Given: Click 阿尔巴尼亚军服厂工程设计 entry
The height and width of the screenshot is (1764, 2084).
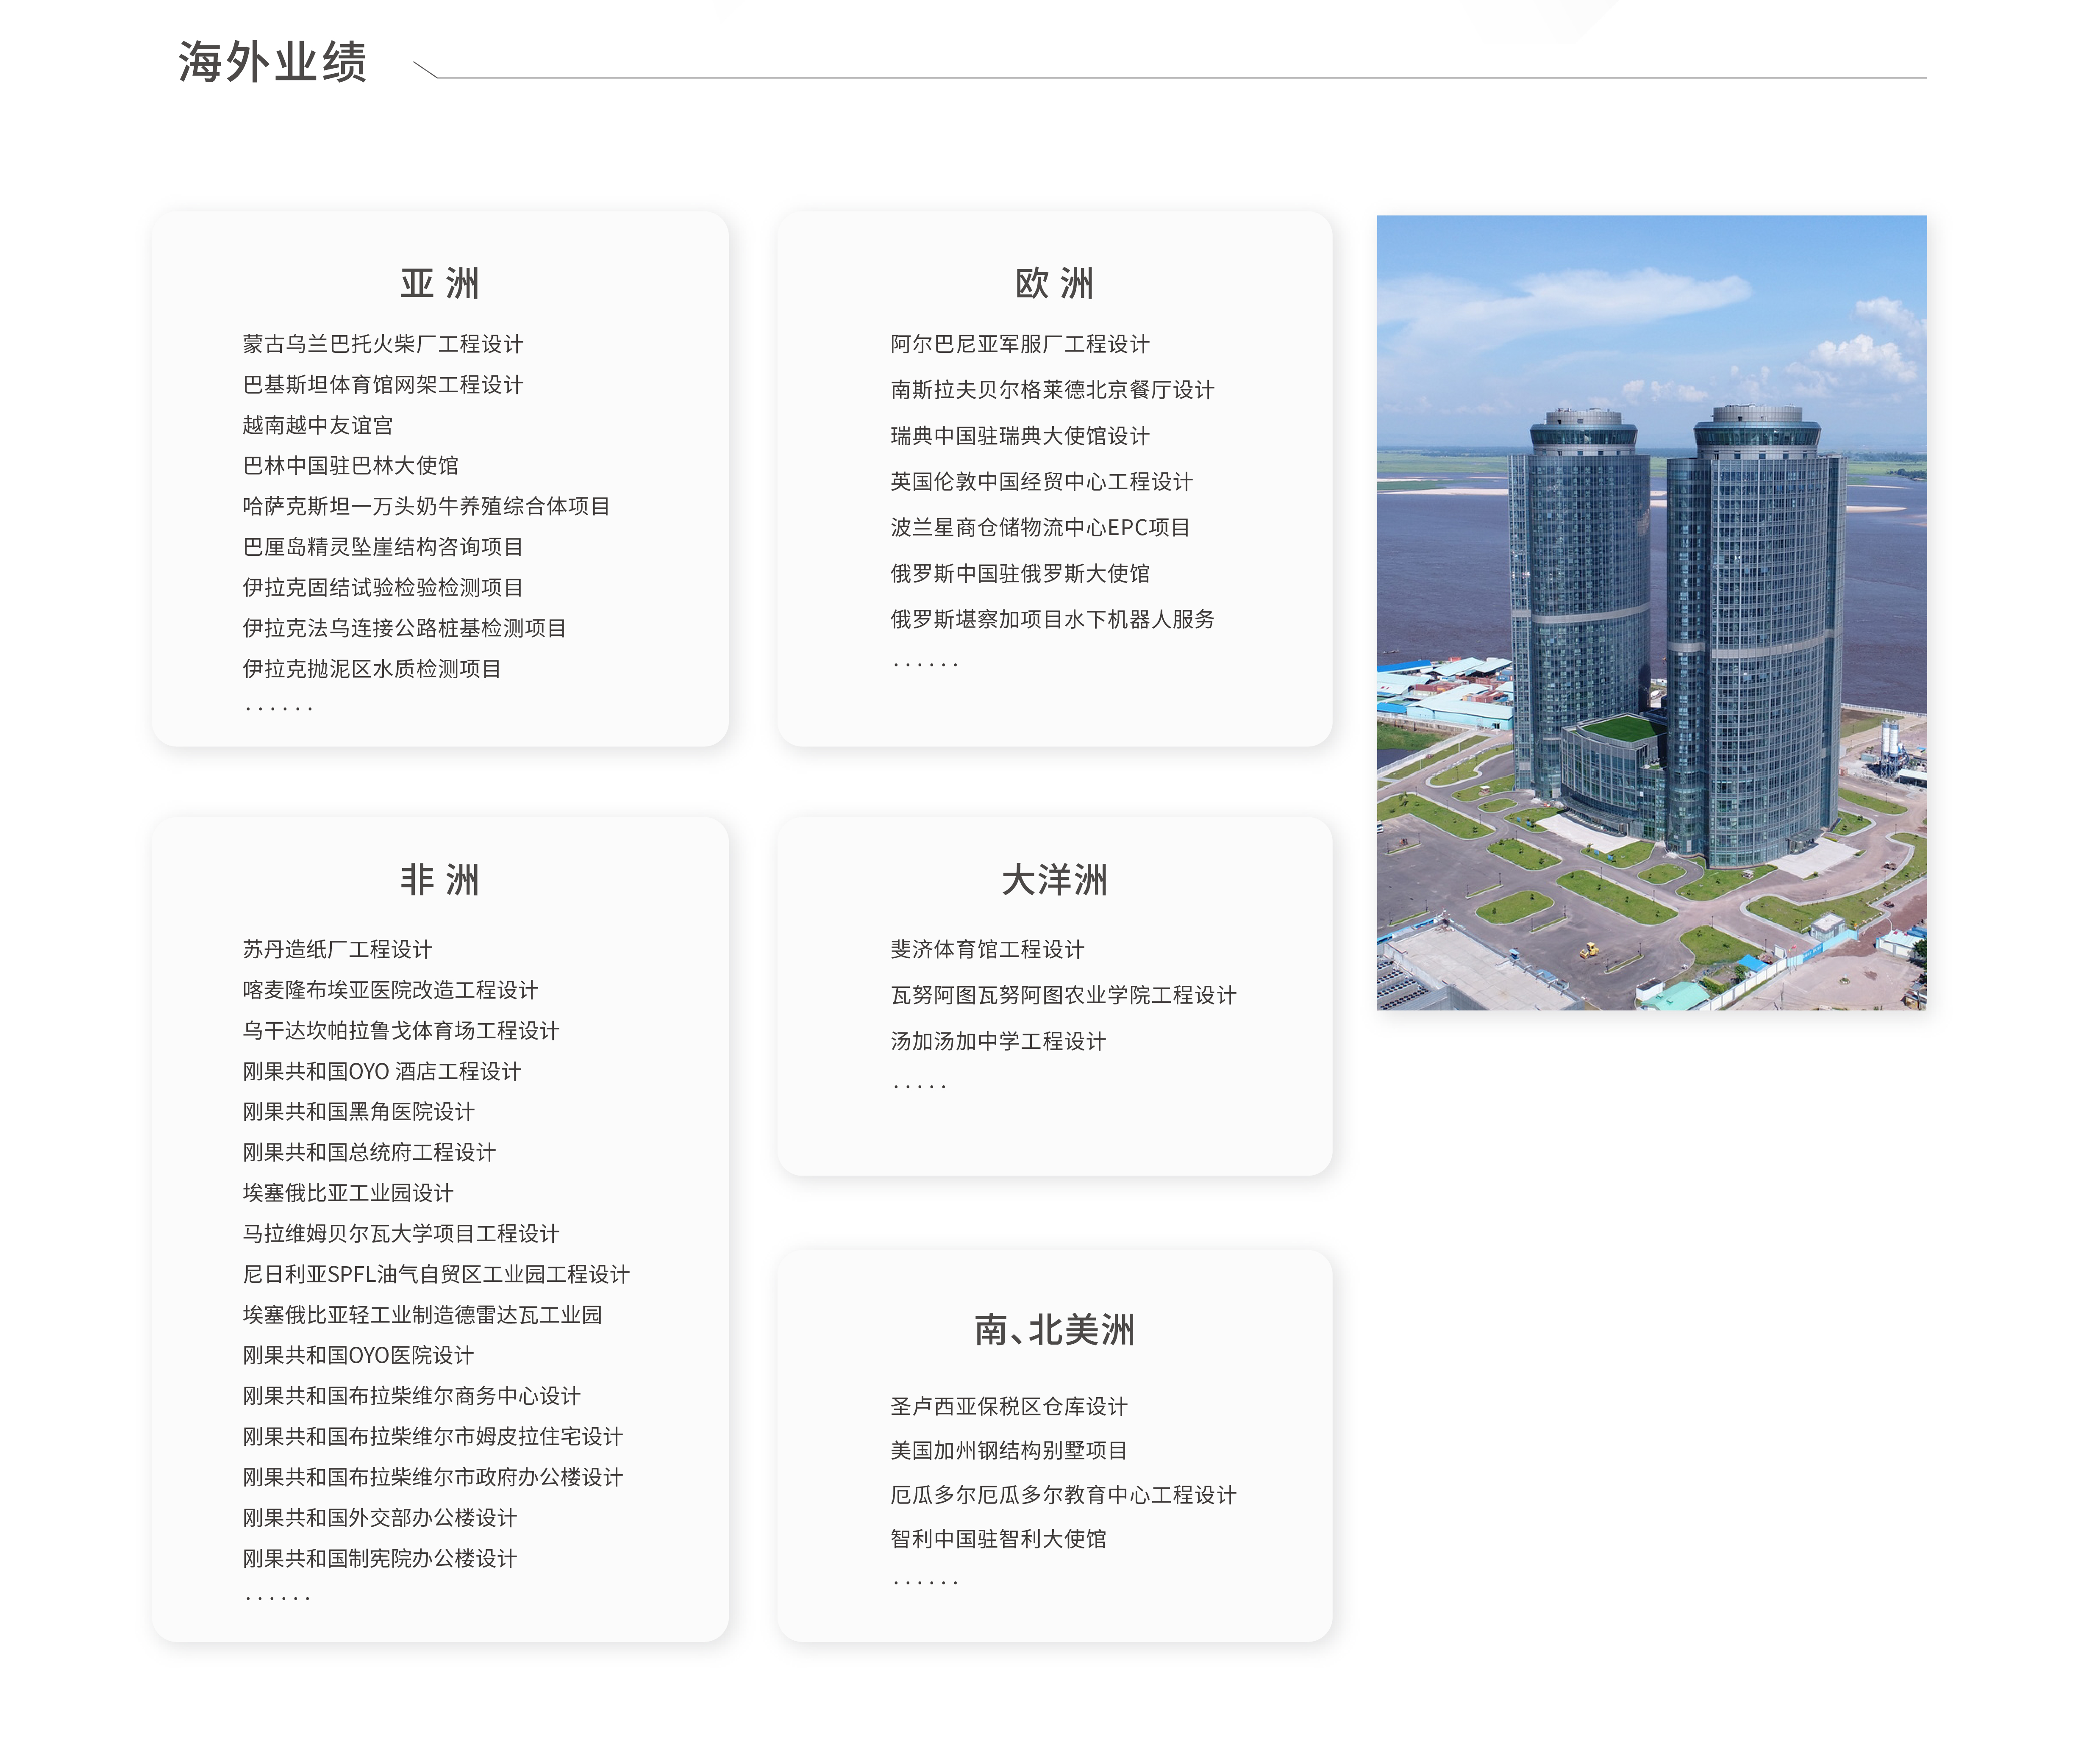Looking at the screenshot, I should click(1019, 344).
